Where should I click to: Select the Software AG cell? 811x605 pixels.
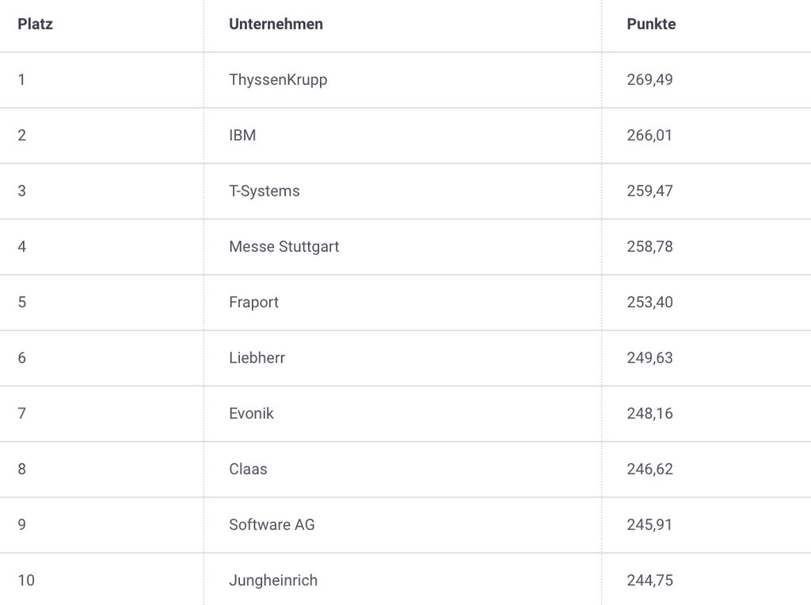tap(272, 524)
